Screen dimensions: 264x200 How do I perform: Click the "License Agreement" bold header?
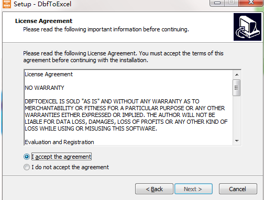[x=43, y=21]
